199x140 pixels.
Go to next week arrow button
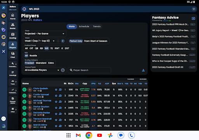(x=63, y=41)
